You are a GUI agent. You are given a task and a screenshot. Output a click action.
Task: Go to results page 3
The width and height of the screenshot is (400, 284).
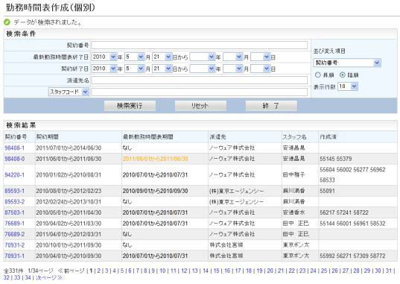pos(107,271)
